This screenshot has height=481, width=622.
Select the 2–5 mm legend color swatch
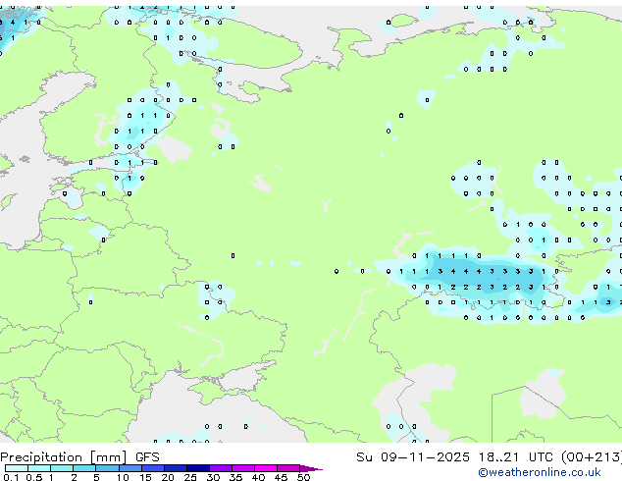click(84, 468)
